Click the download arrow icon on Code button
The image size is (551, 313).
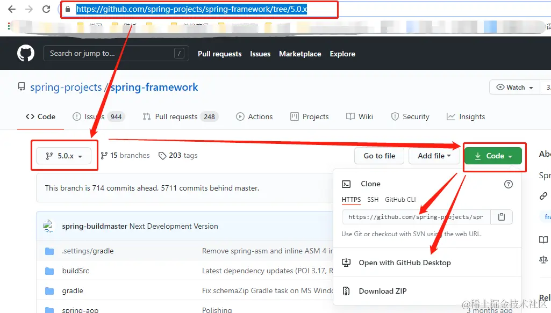click(x=478, y=156)
